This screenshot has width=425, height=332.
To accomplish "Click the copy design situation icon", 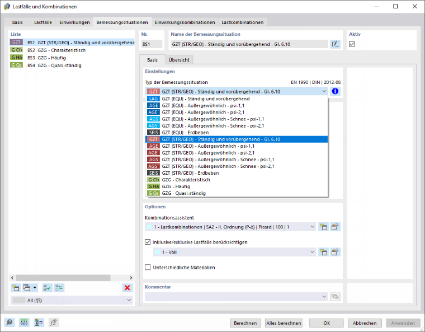I will (x=27, y=288).
